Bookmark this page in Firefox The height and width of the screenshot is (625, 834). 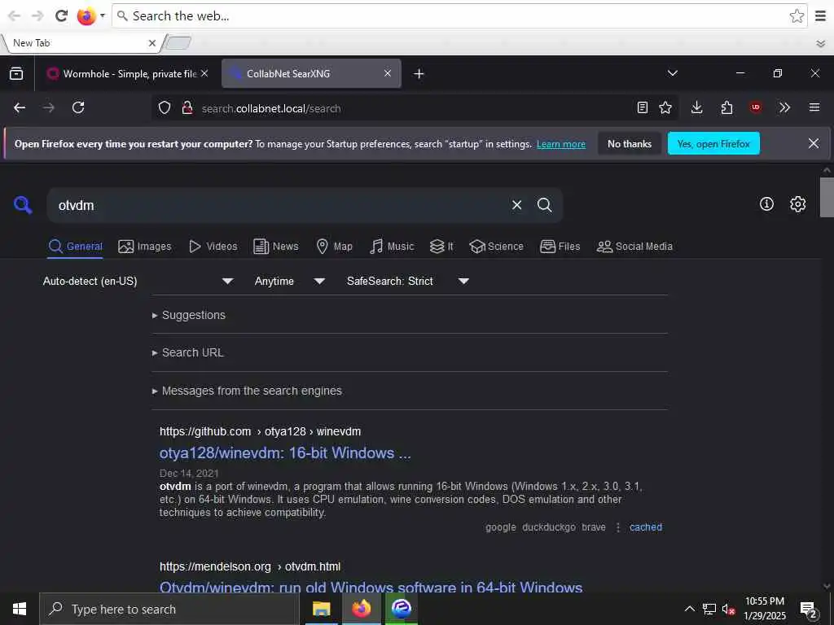point(665,108)
